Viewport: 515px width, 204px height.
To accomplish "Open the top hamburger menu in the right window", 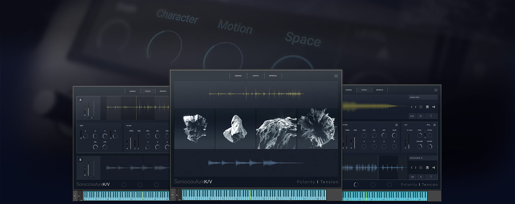I will click(436, 90).
